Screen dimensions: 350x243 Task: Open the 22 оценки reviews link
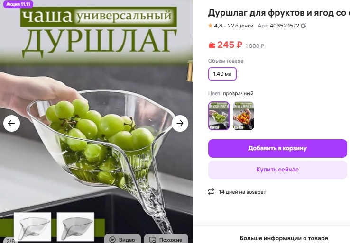(240, 26)
